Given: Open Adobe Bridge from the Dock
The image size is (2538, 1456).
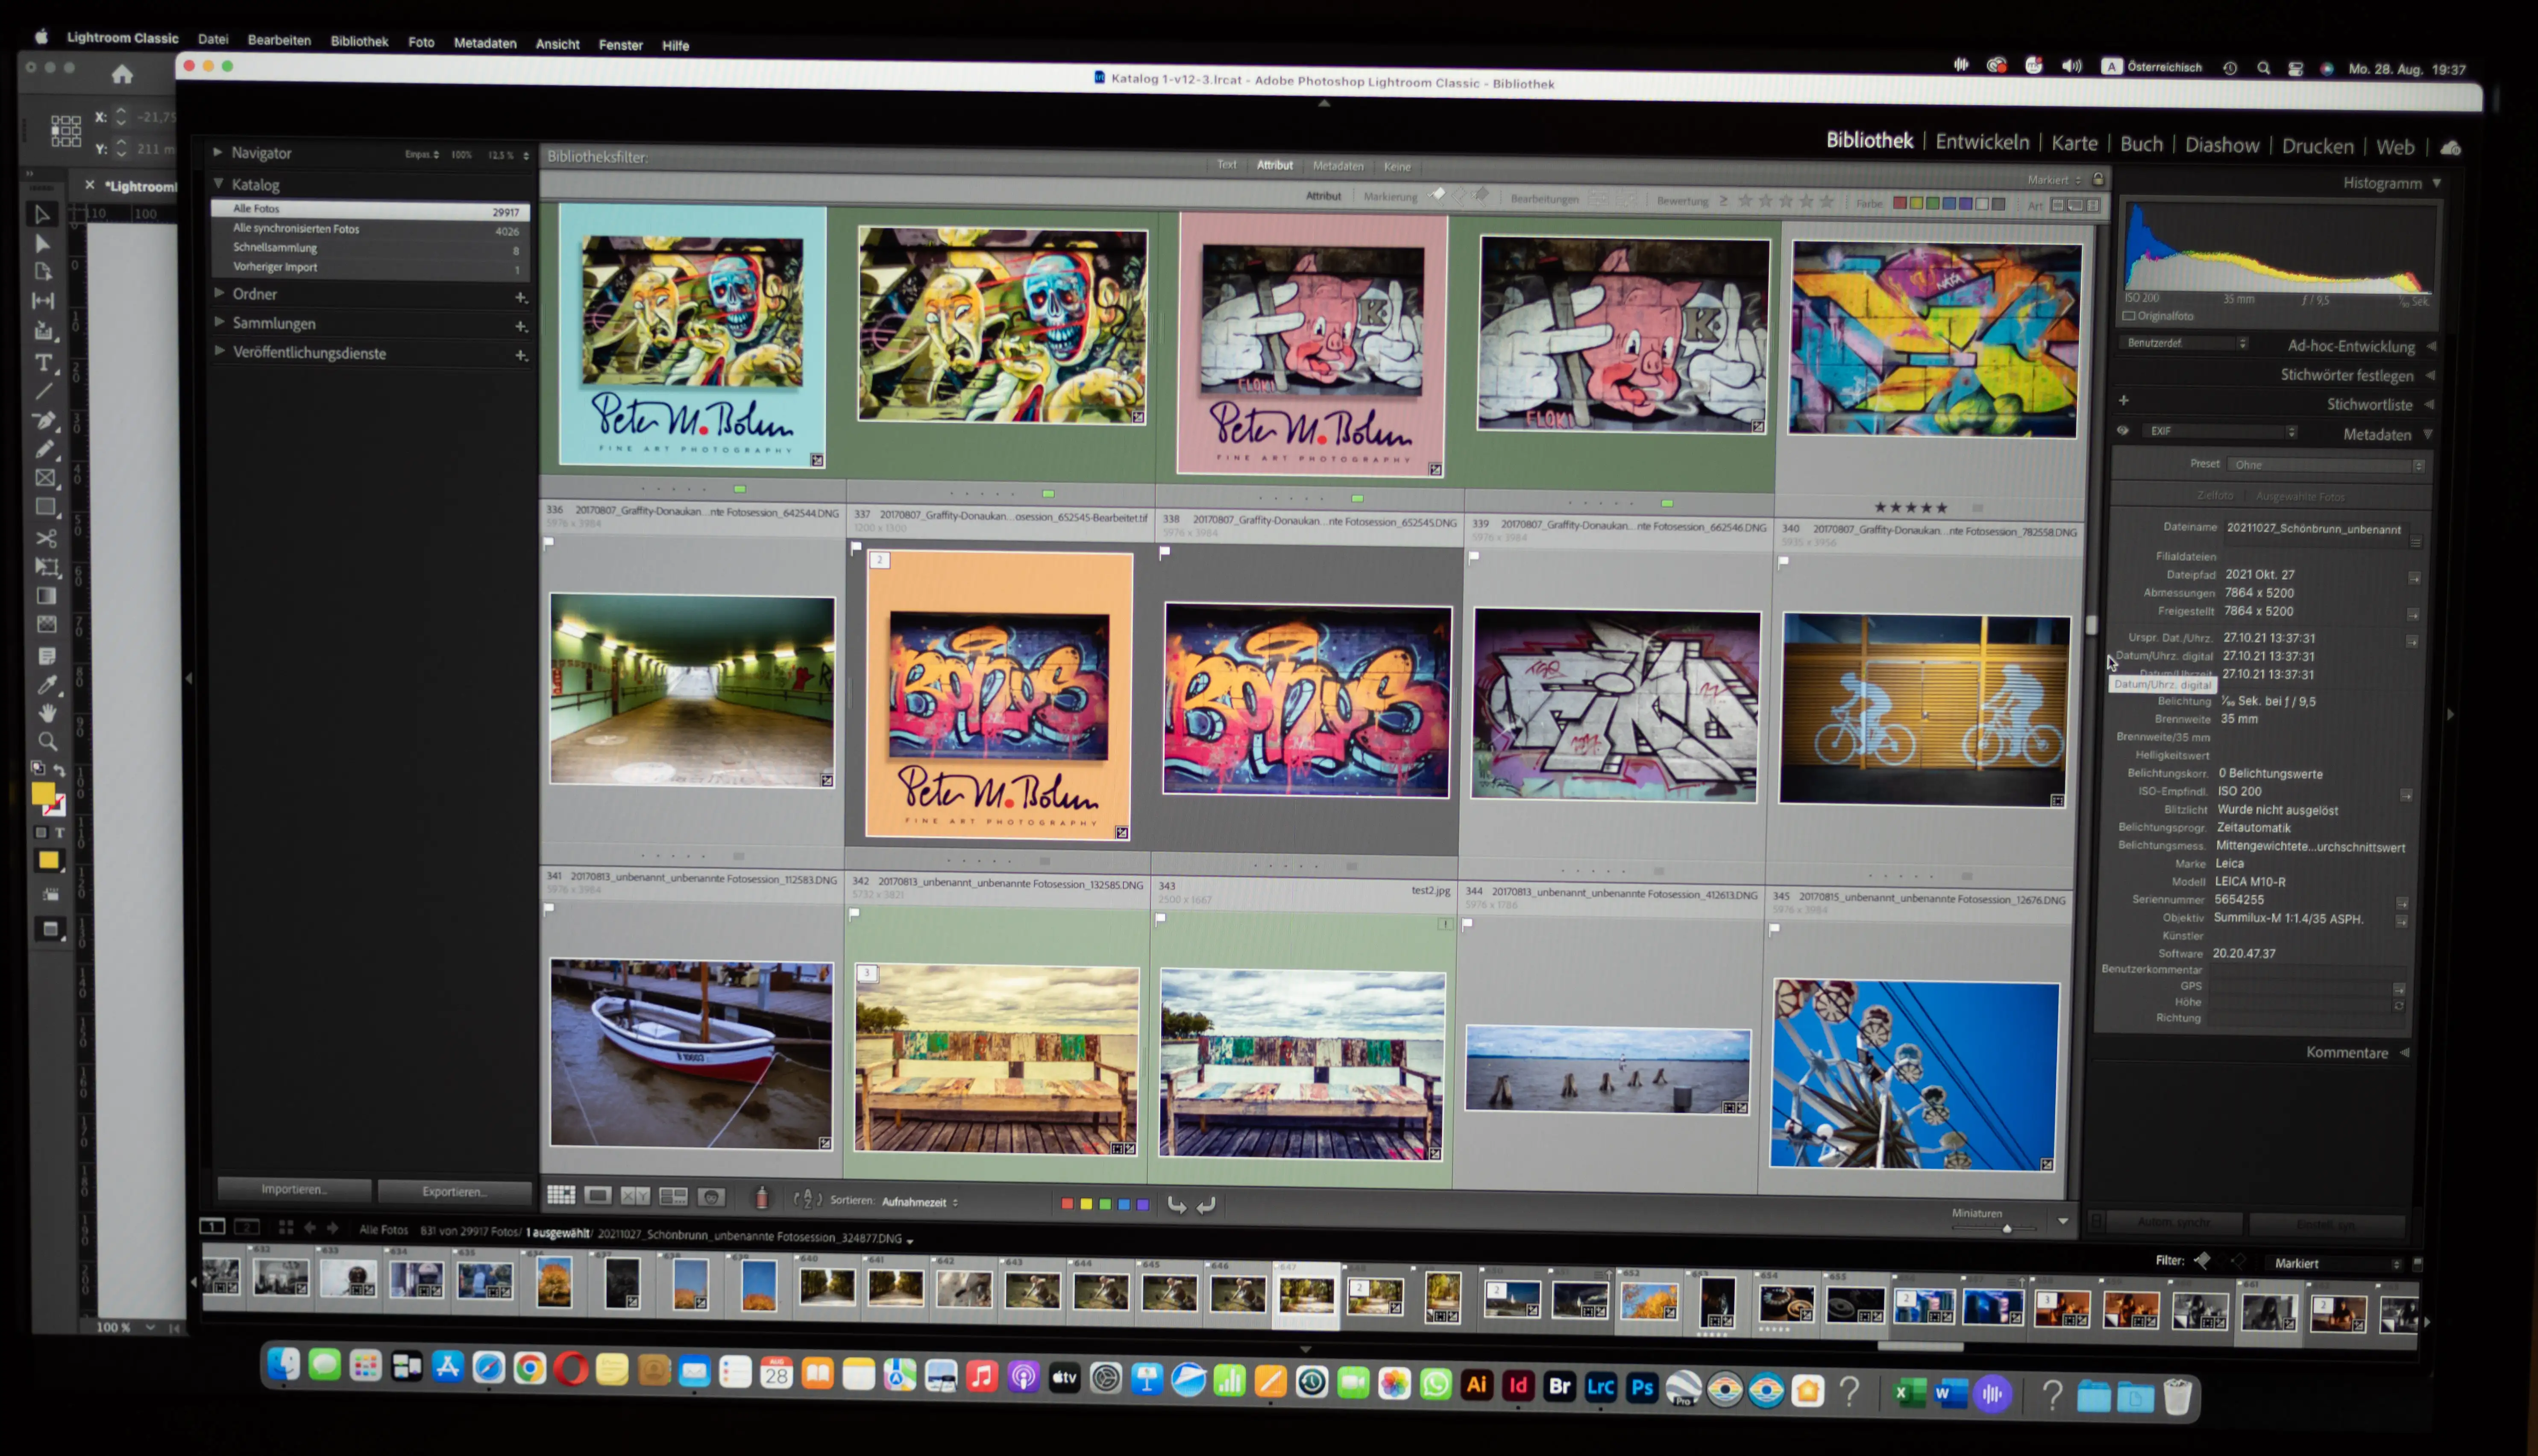Looking at the screenshot, I should 1558,1386.
